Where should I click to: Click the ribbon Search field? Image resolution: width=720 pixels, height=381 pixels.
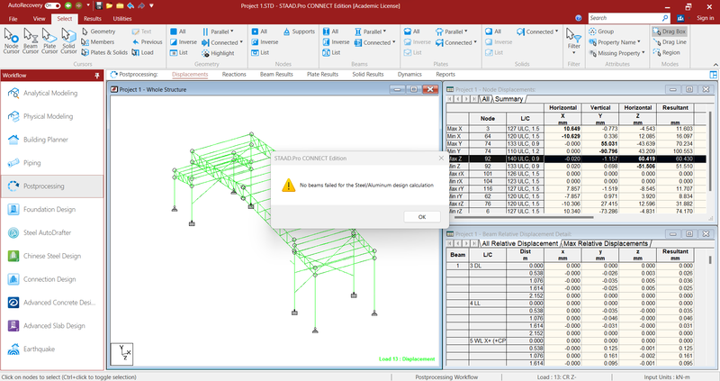pyautogui.click(x=625, y=18)
